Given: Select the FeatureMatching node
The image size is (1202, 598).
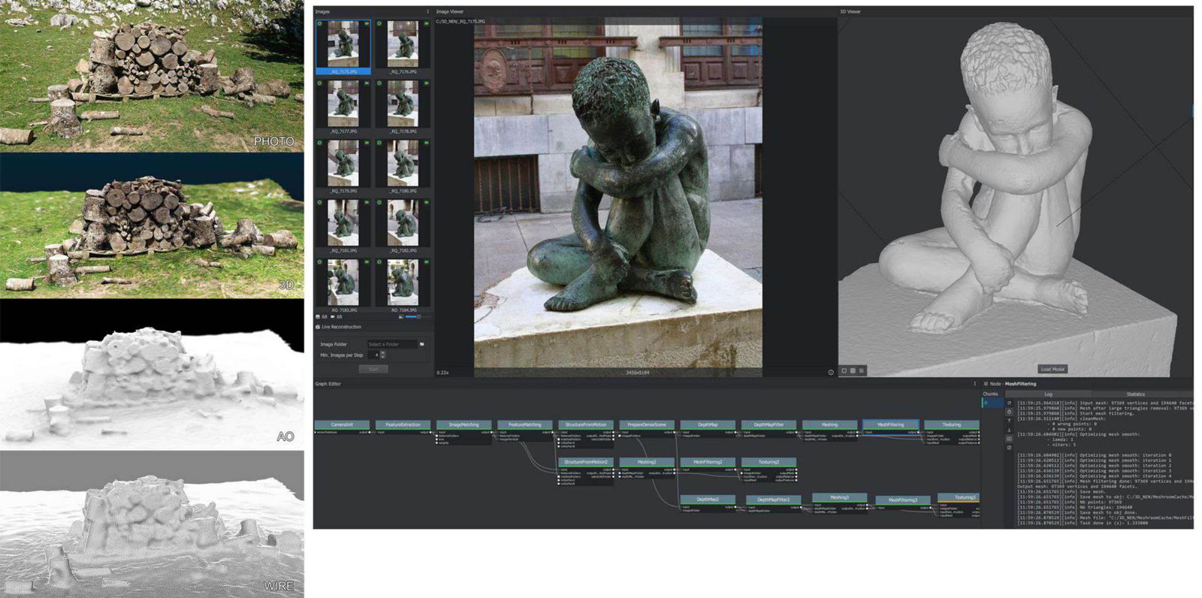Looking at the screenshot, I should pyautogui.click(x=525, y=424).
